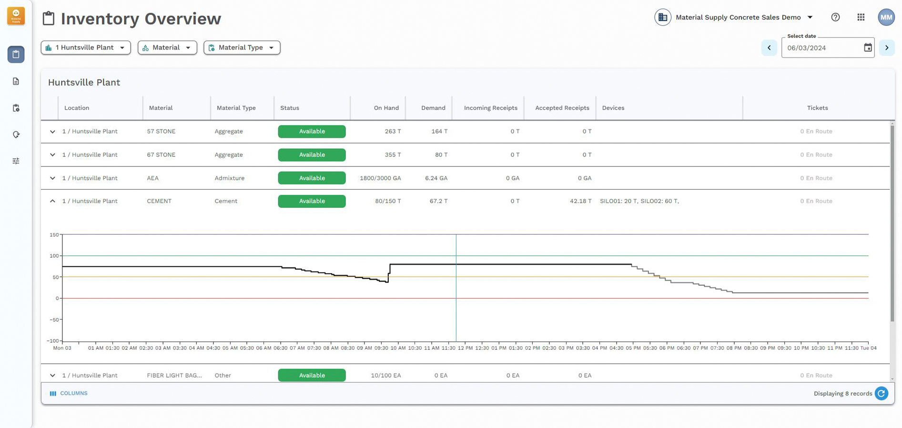
Task: Open the Inventory clipboard sidebar icon
Action: tap(16, 54)
